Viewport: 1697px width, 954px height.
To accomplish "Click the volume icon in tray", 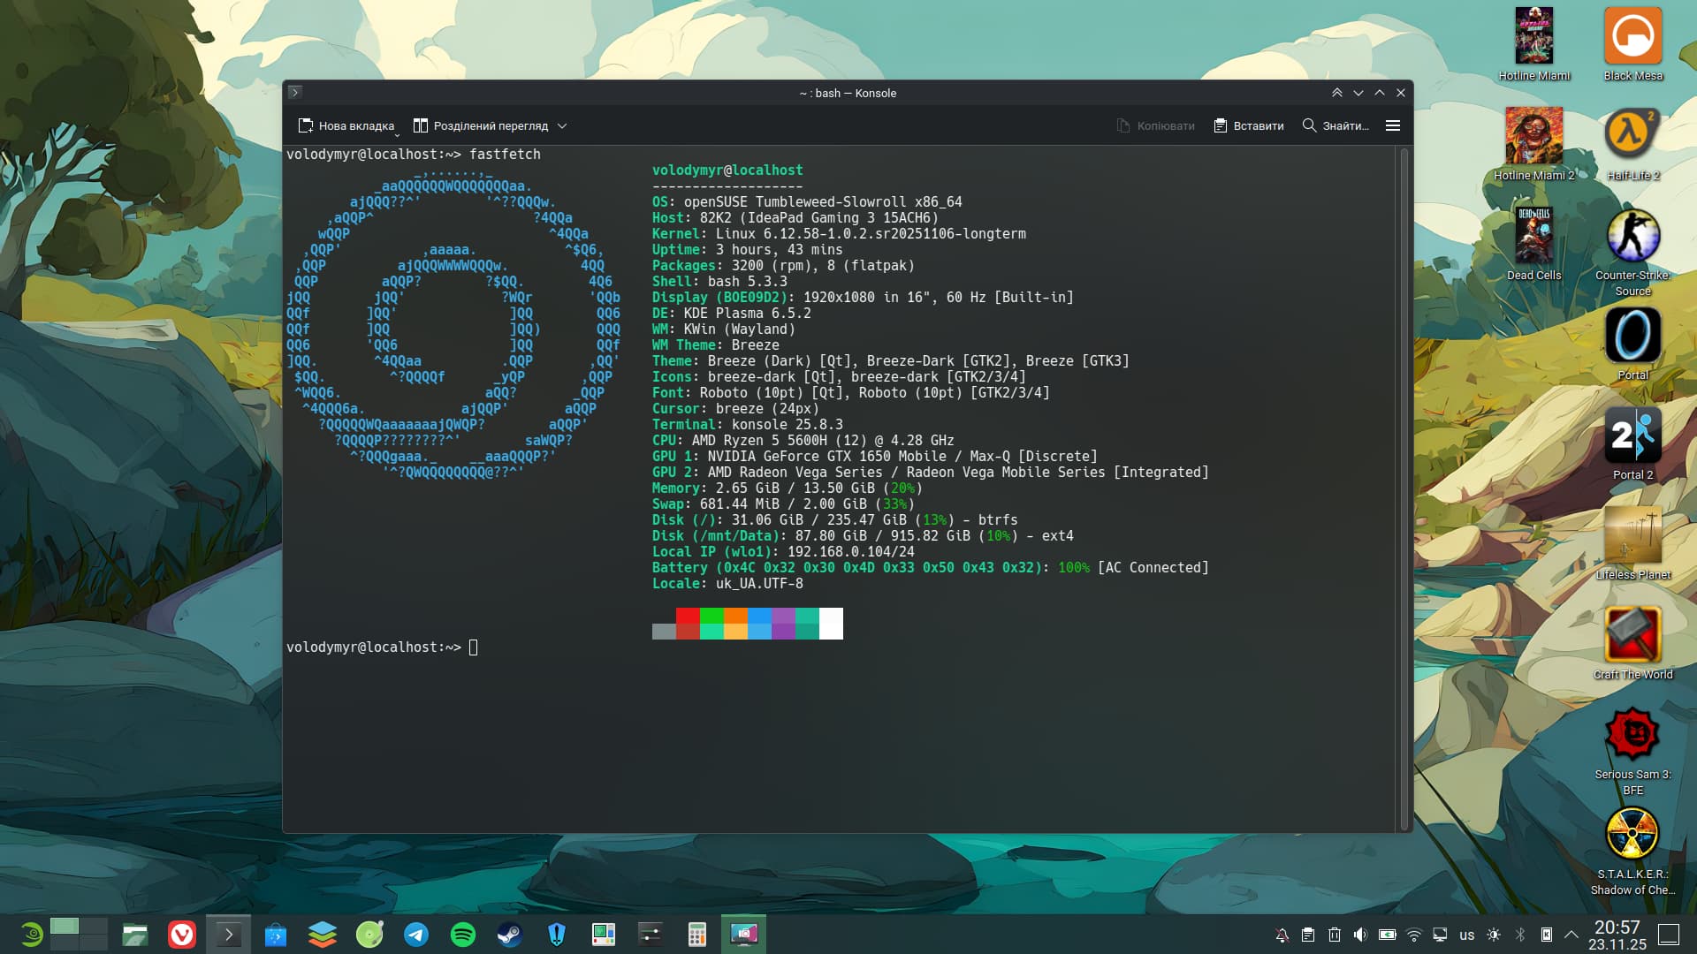I will click(x=1360, y=935).
